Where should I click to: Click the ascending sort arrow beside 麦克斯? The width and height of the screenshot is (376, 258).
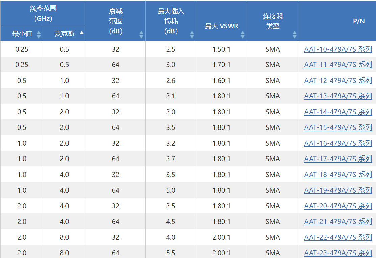point(81,33)
